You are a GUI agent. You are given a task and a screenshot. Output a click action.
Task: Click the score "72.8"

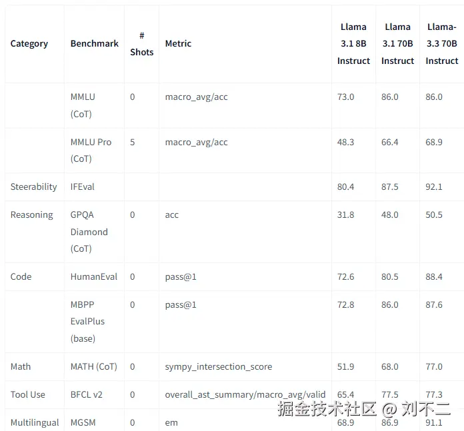click(345, 305)
